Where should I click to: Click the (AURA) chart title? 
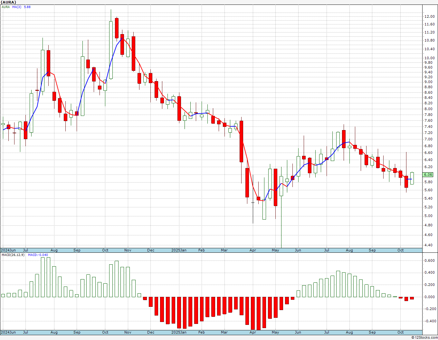click(x=9, y=2)
